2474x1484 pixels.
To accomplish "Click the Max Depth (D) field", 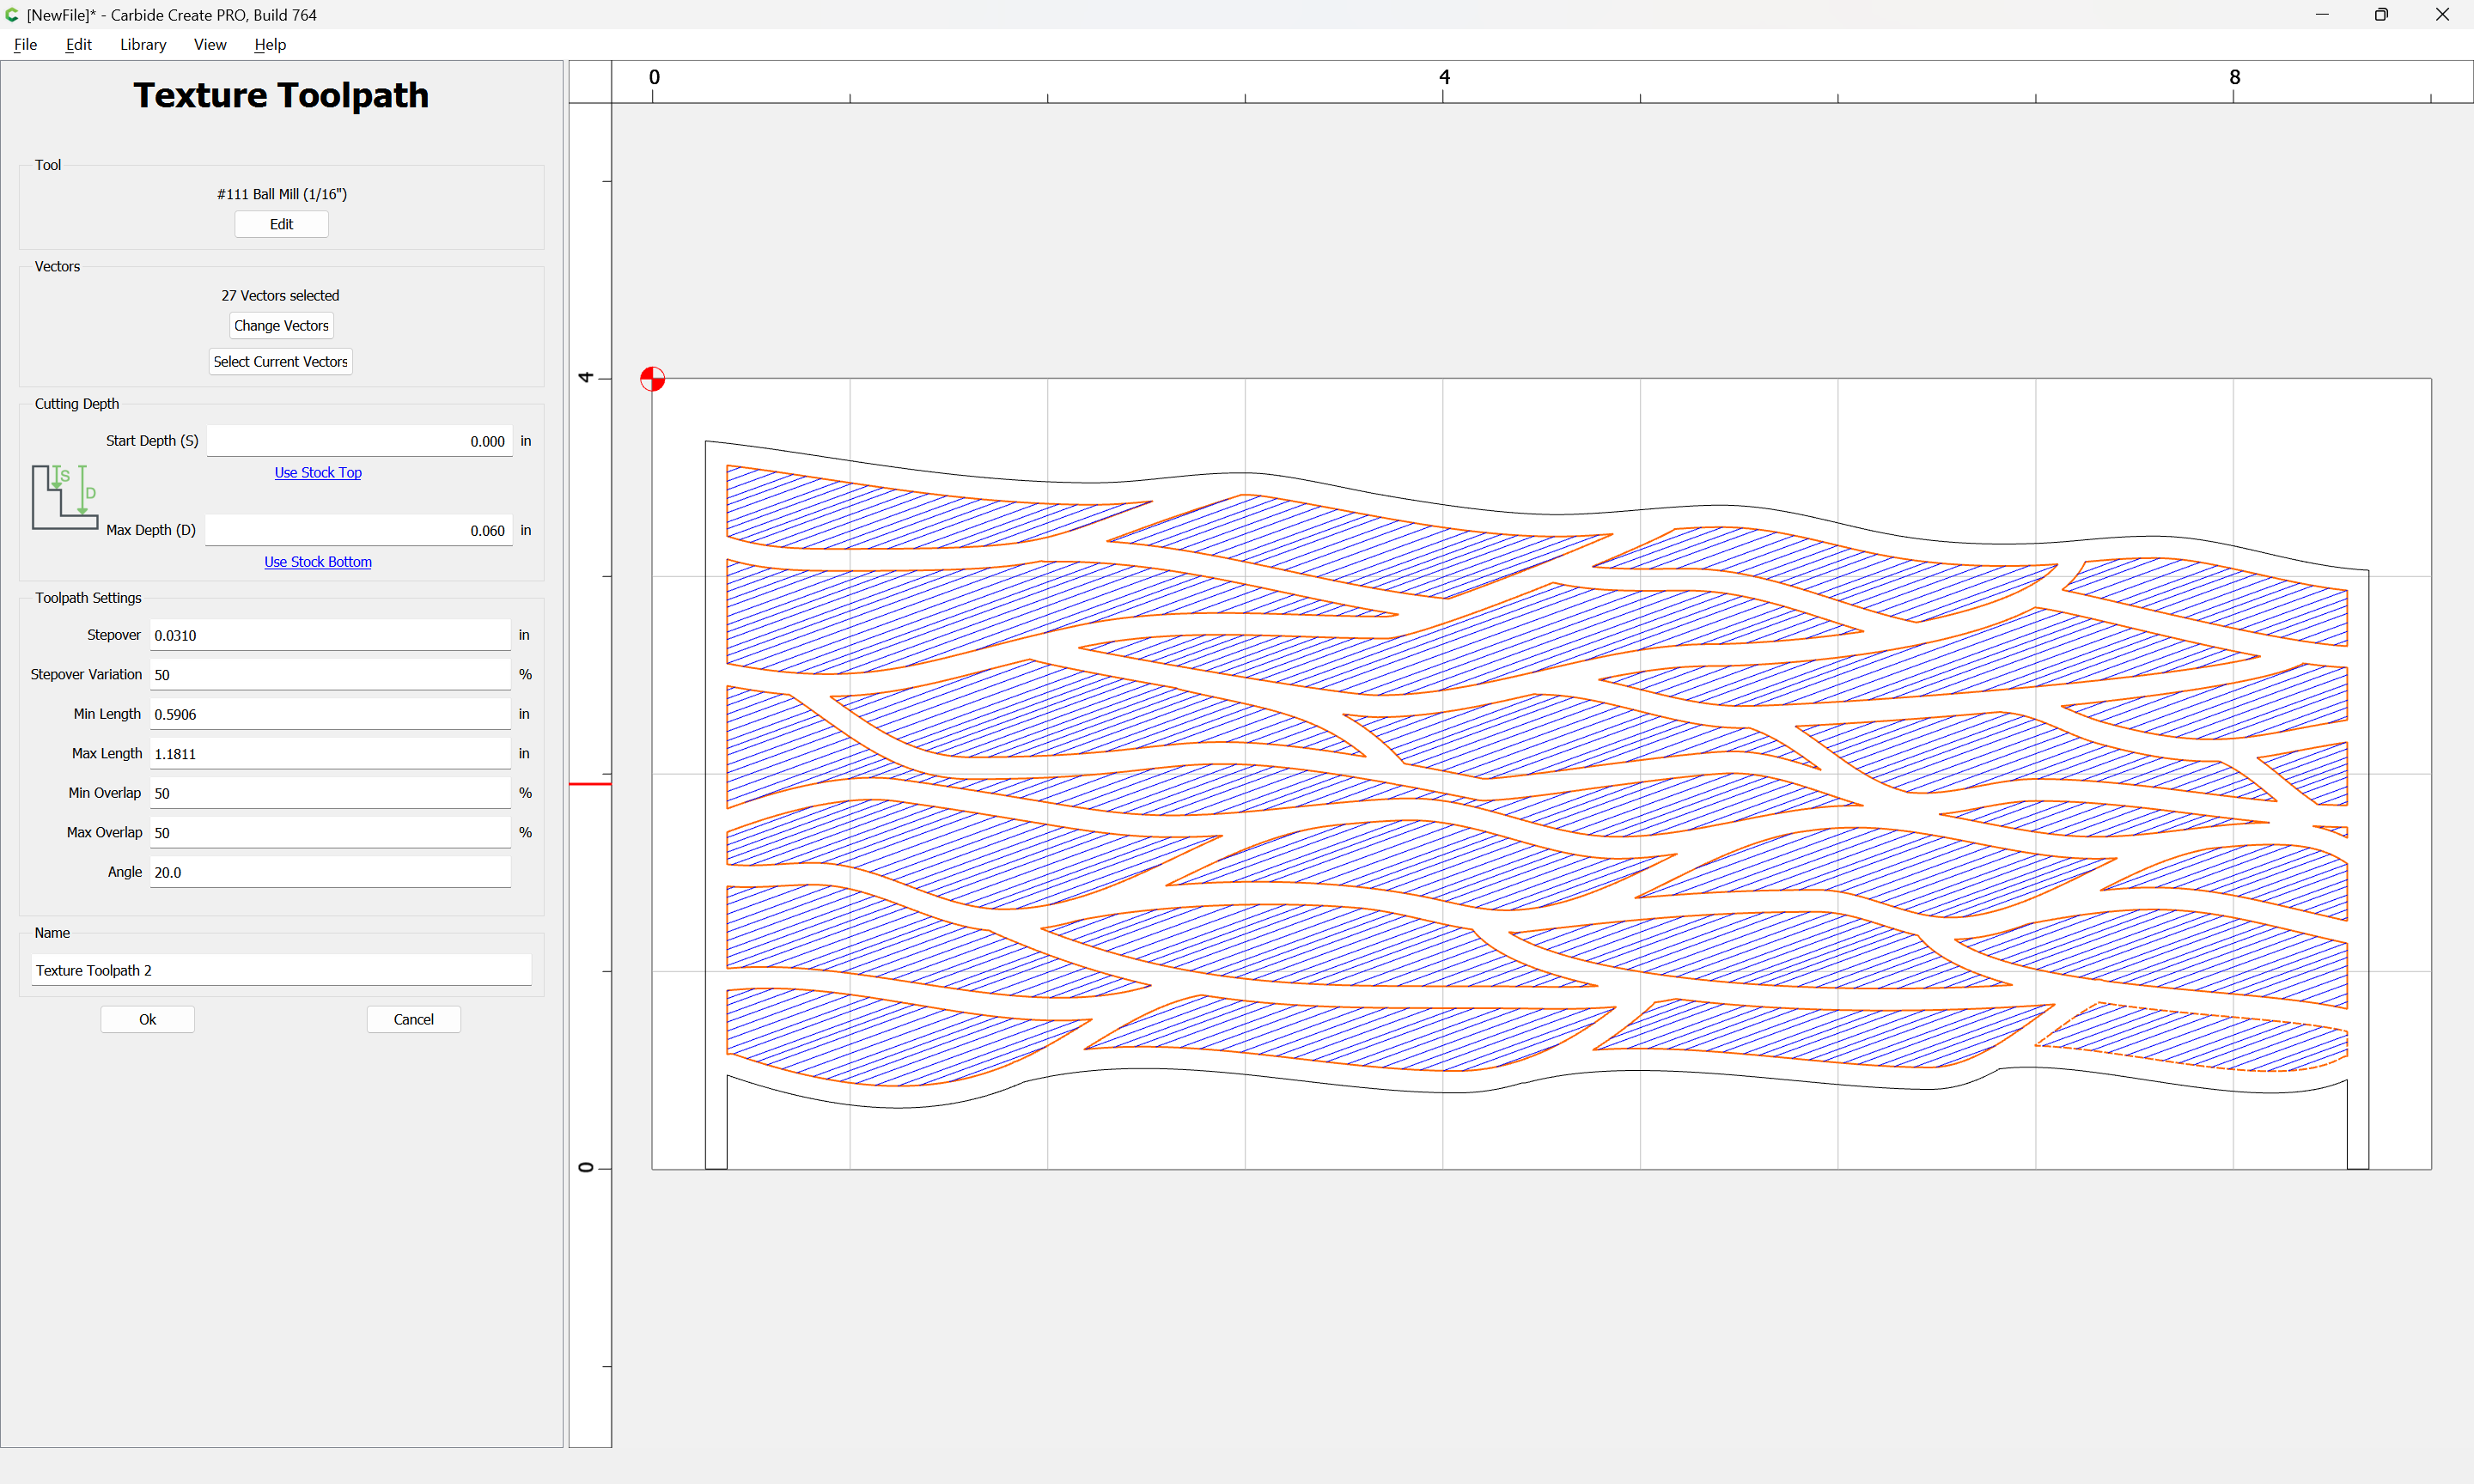I will click(359, 530).
